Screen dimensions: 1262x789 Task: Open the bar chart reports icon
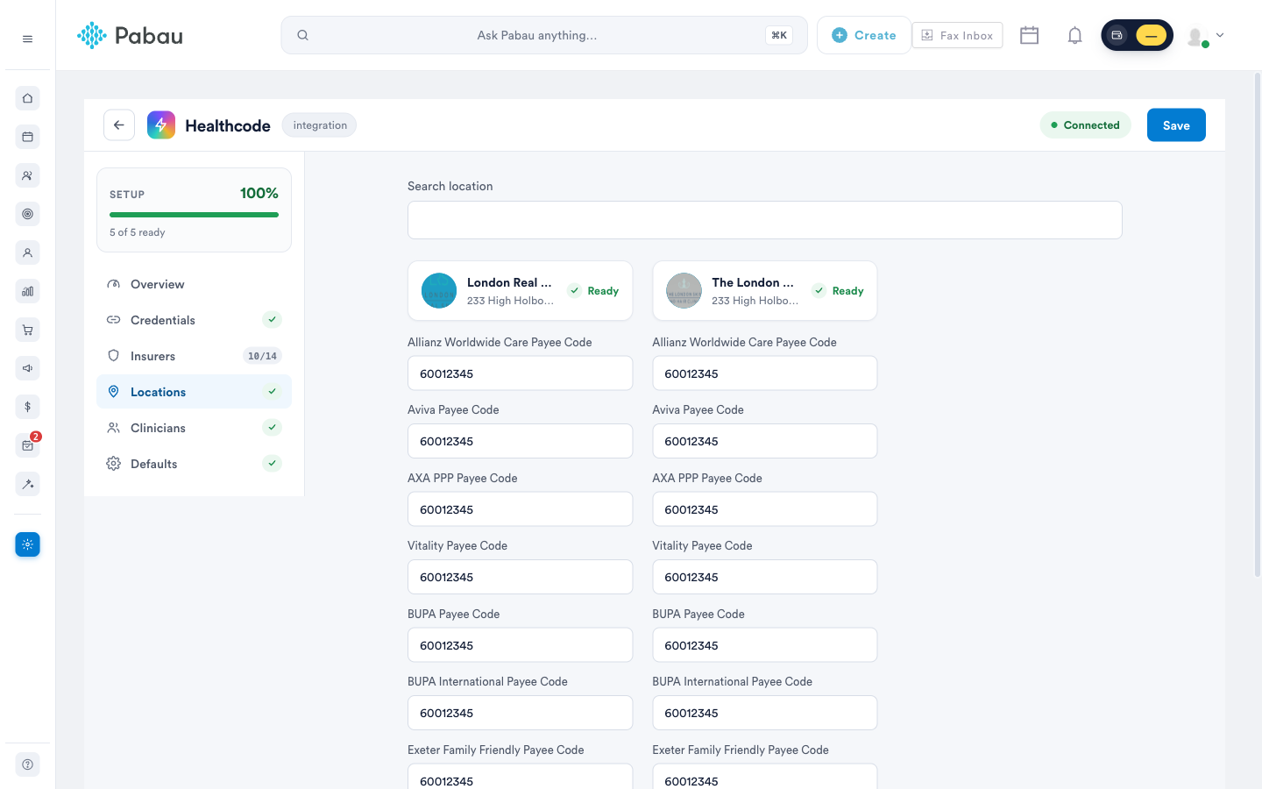click(x=27, y=291)
